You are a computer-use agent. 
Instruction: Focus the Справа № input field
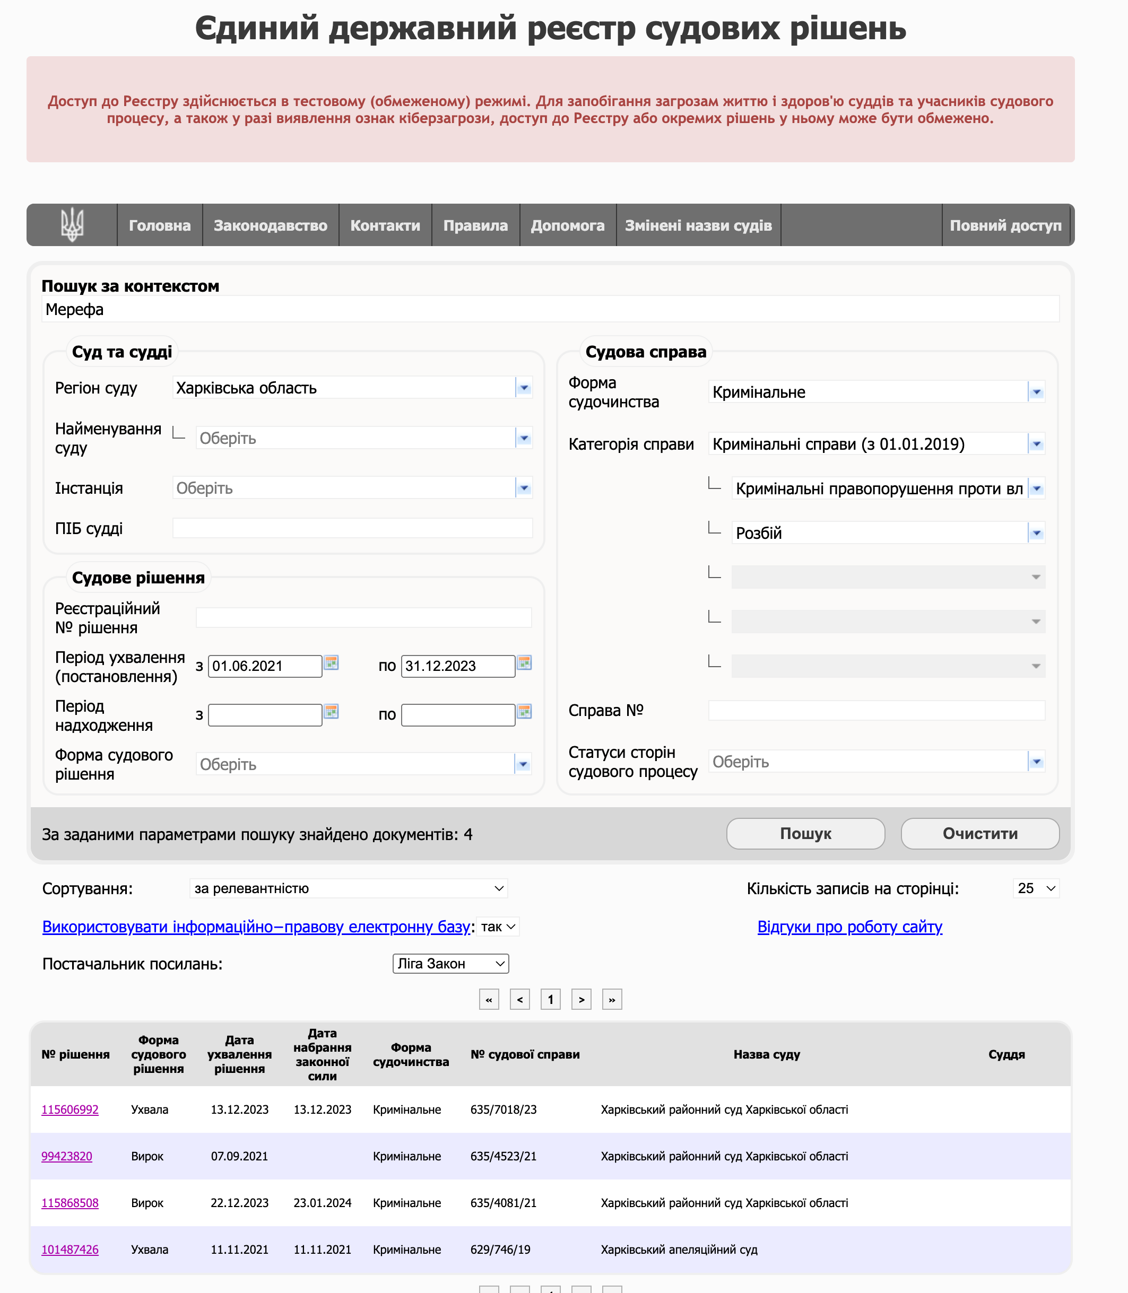tap(877, 710)
